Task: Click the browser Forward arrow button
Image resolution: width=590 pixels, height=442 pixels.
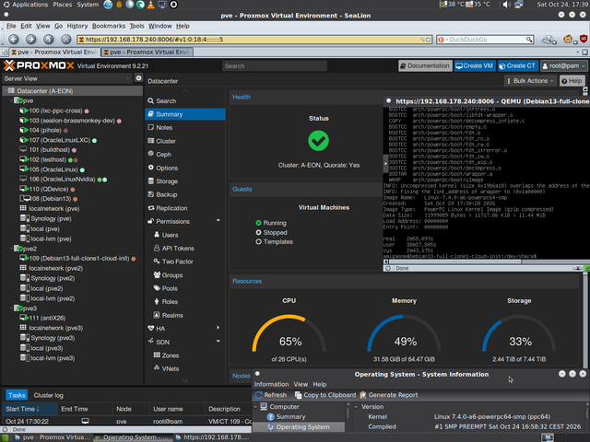Action: point(30,39)
